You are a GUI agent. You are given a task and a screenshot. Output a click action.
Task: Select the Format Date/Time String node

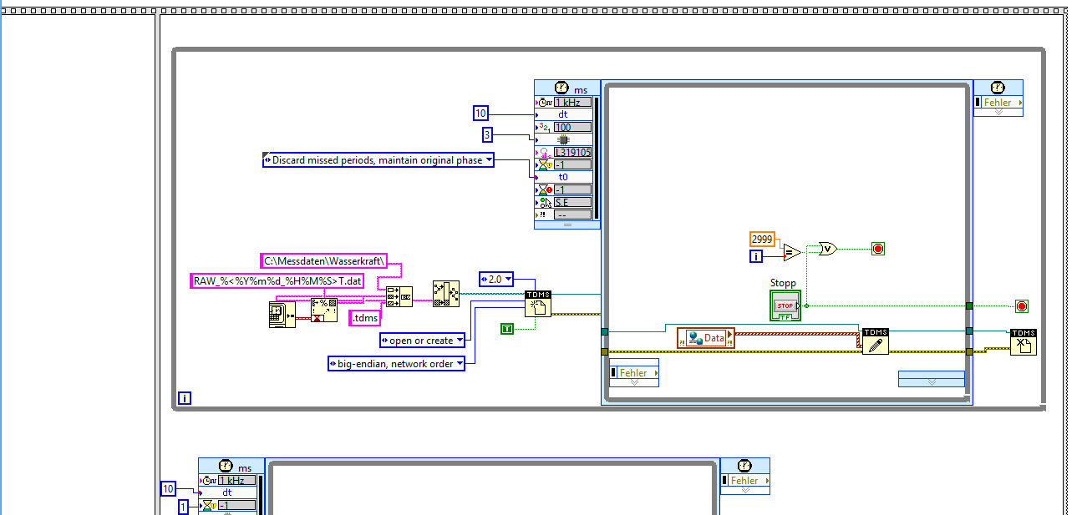tap(324, 310)
